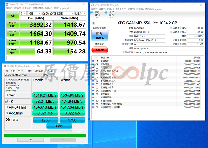Viewport: 208px width, 148px height.
Task: Click the AS SSD Start button
Action: [x=30, y=139]
